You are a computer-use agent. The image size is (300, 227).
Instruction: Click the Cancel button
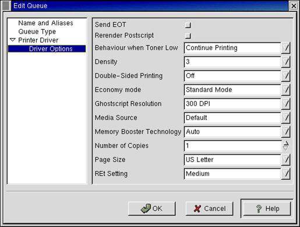209,208
